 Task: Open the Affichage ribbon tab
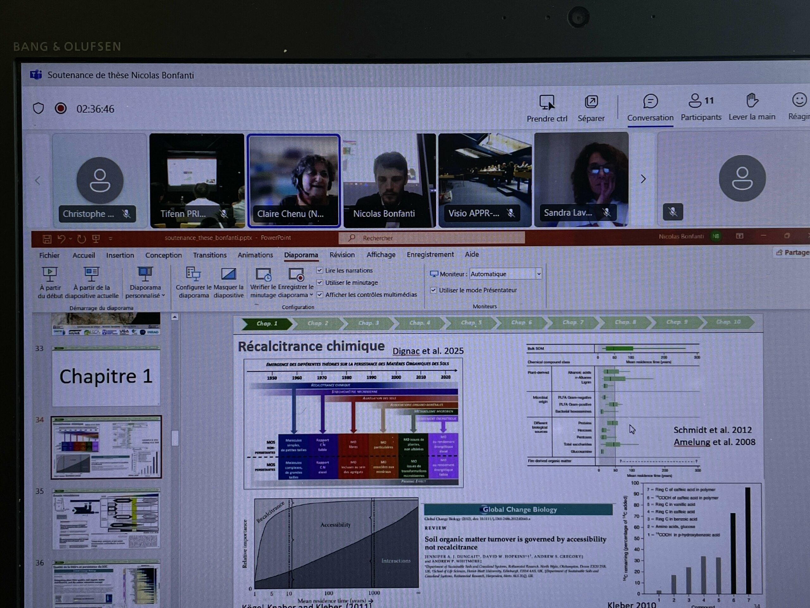pos(380,255)
